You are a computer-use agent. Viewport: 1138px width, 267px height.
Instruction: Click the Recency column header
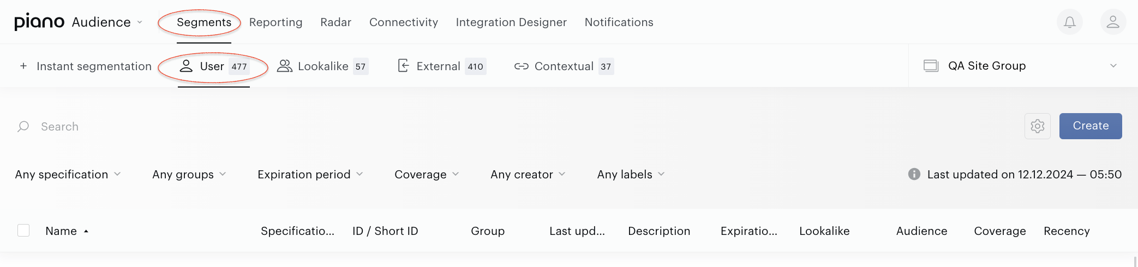click(x=1067, y=231)
